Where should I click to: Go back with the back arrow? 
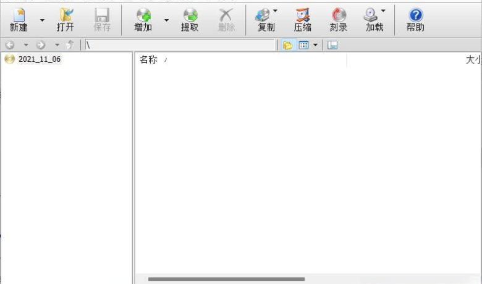point(10,45)
